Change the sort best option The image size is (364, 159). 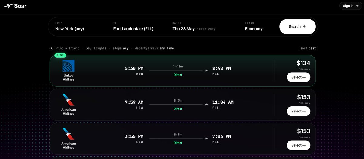[308, 48]
